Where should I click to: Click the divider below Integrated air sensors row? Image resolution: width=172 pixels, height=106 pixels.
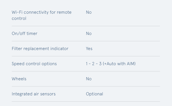tap(86, 102)
